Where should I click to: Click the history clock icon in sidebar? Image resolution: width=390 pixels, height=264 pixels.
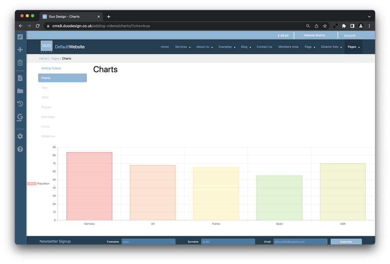pos(20,104)
